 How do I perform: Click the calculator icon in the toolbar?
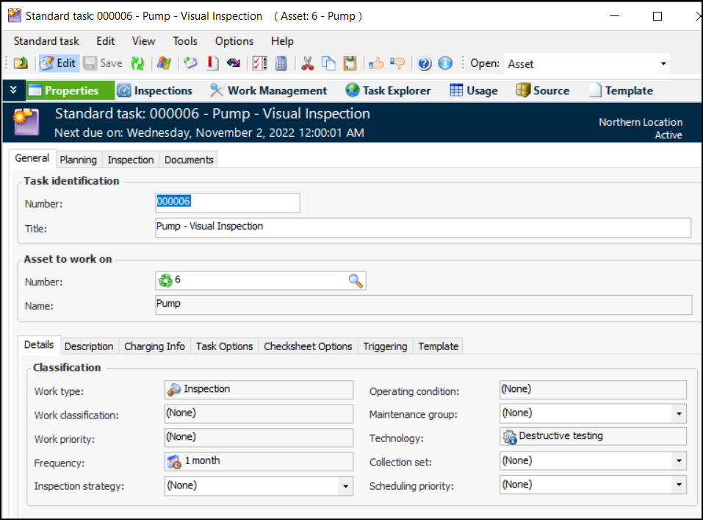(281, 63)
